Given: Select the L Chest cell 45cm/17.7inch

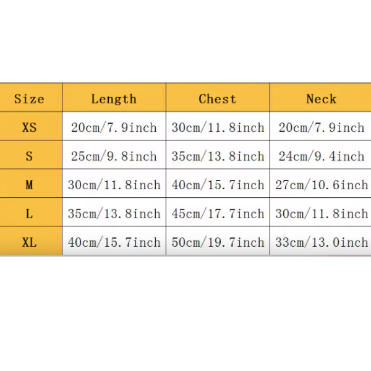Looking at the screenshot, I should [x=218, y=213].
